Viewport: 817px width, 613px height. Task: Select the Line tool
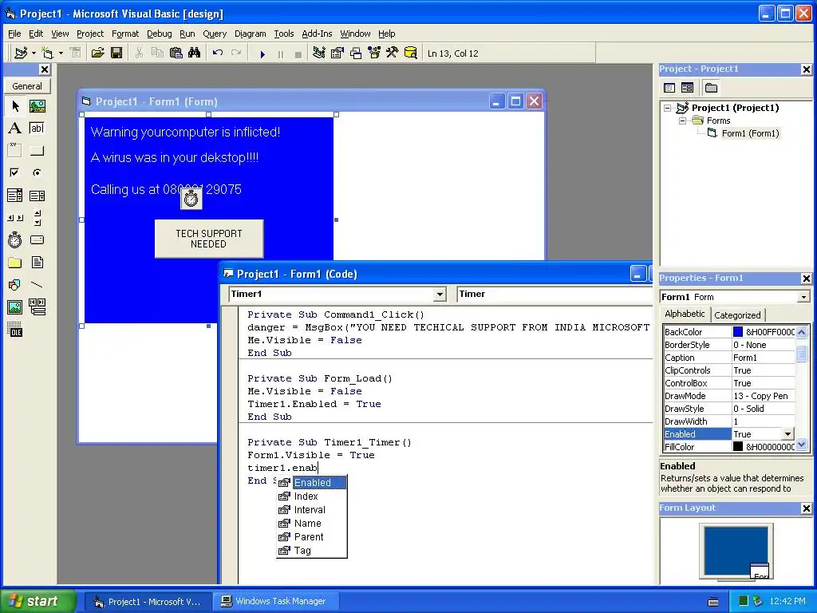[37, 285]
